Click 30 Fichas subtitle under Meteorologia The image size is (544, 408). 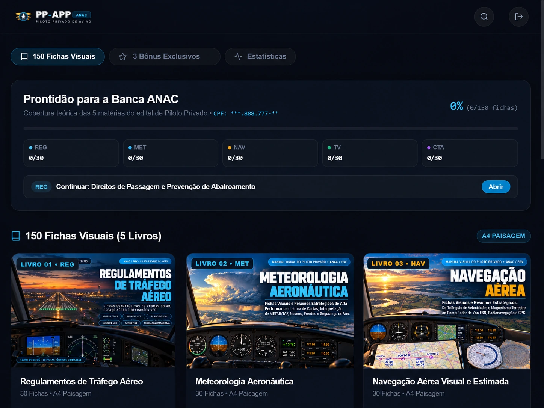click(x=231, y=393)
